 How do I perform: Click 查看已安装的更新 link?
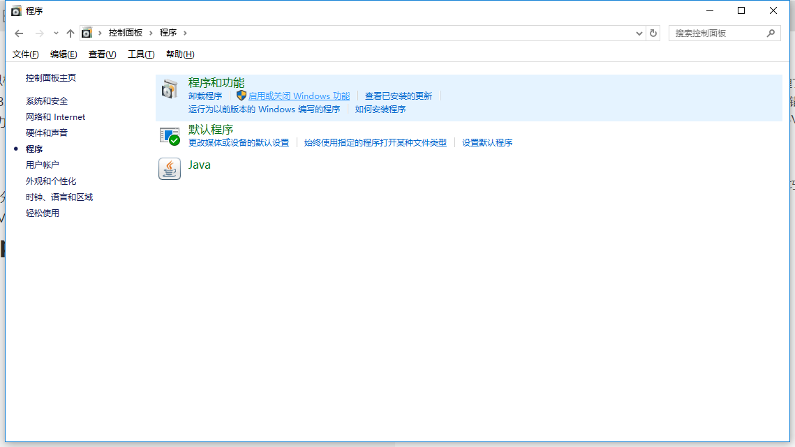click(399, 96)
